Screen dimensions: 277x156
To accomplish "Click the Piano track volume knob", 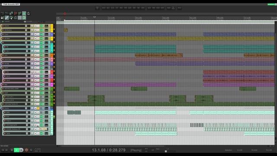I will (32, 34).
